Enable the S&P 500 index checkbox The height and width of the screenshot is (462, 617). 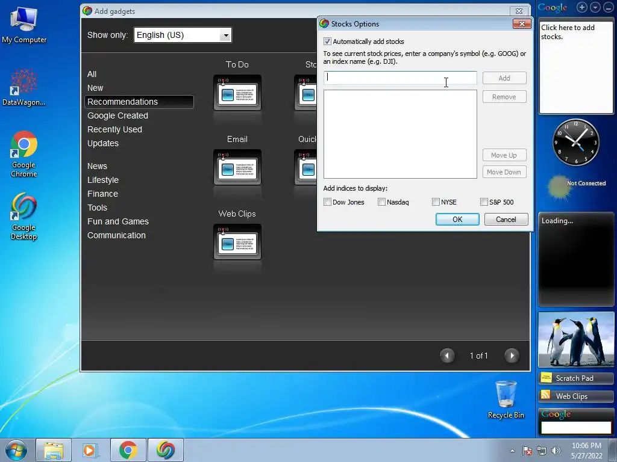tap(484, 202)
